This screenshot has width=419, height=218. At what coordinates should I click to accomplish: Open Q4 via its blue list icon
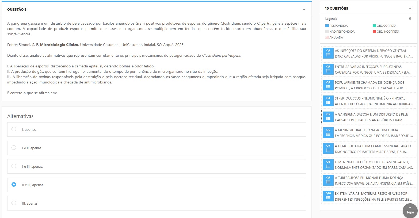(328, 101)
